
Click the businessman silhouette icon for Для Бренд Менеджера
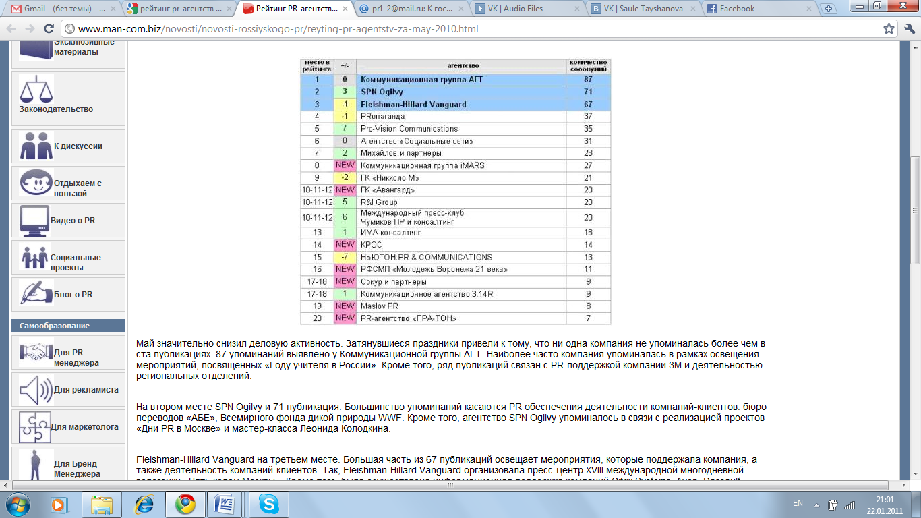point(36,463)
